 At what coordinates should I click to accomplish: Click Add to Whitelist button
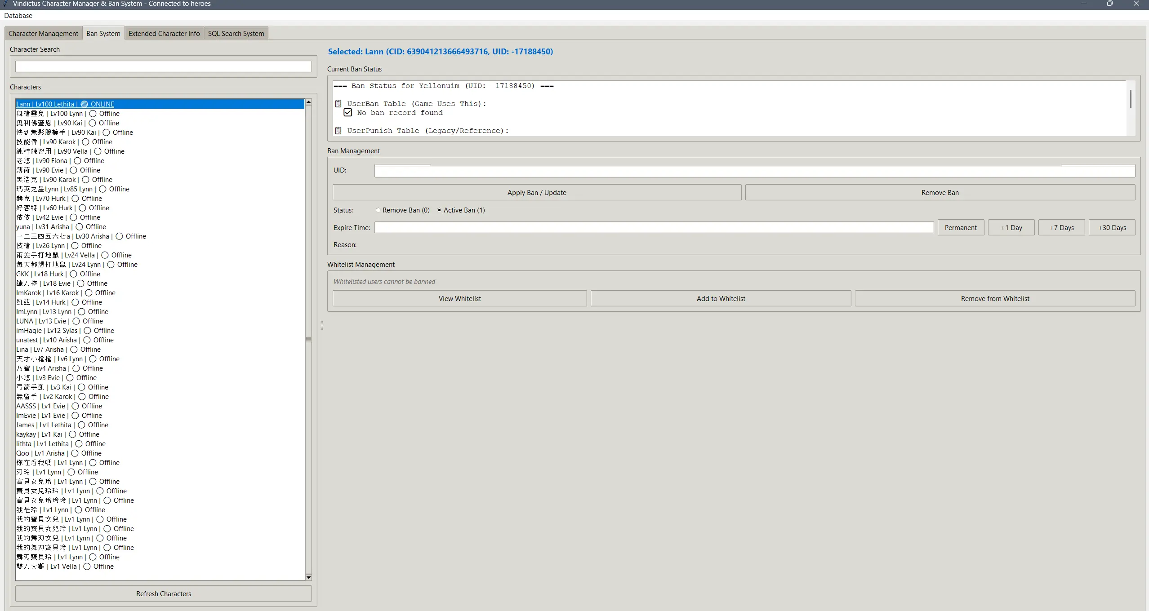[721, 298]
